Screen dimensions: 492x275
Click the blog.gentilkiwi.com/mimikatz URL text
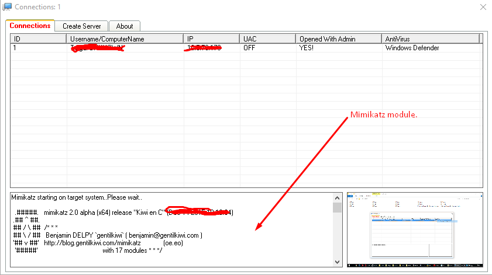(x=92, y=243)
